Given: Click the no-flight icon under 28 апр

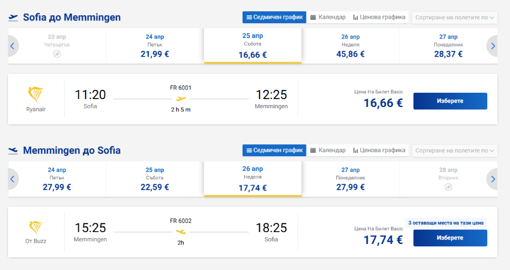Looking at the screenshot, I should [448, 187].
